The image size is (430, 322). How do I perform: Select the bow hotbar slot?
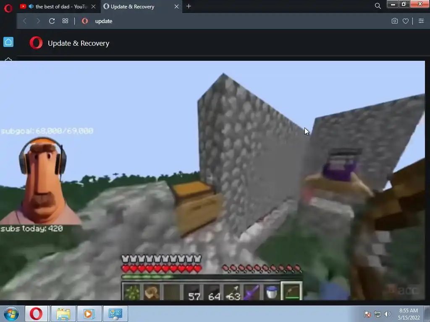(x=291, y=292)
